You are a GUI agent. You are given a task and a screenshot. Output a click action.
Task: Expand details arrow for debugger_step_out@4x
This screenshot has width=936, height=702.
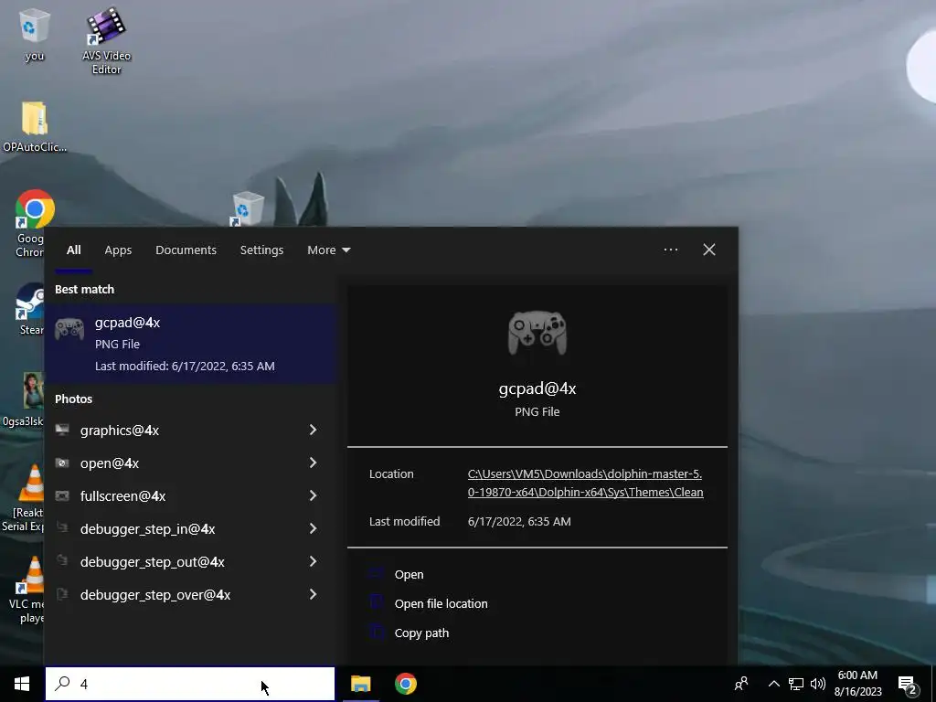point(313,561)
